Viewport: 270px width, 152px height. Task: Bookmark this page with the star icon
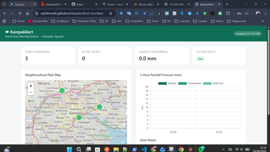(x=111, y=13)
